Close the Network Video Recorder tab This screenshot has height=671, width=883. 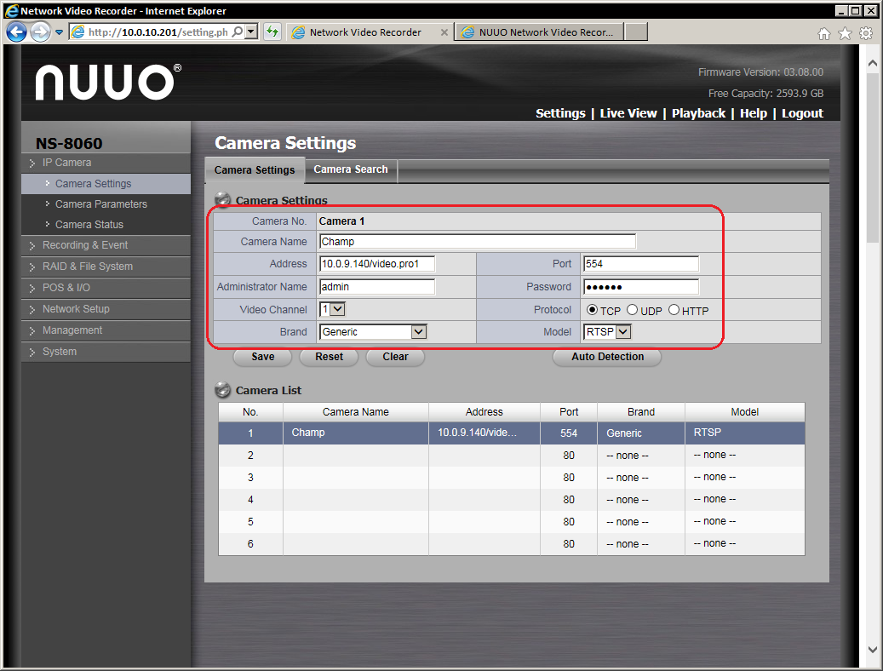pos(443,32)
